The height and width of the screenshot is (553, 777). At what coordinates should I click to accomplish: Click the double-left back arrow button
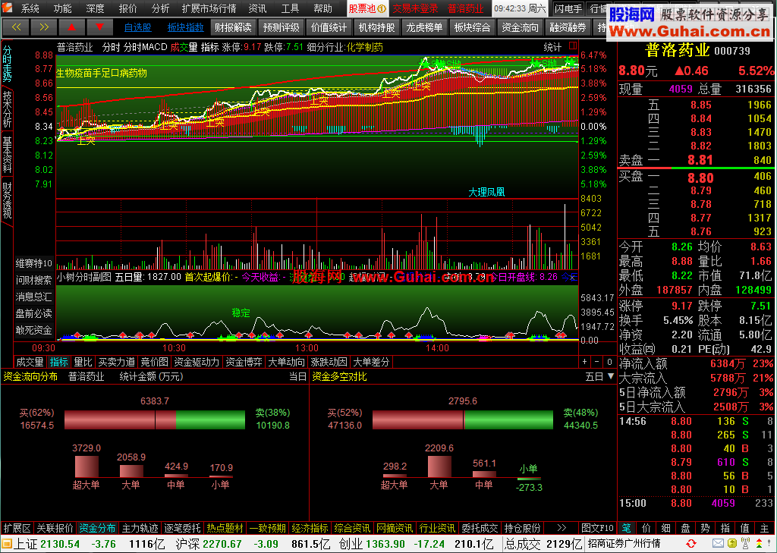click(x=17, y=27)
